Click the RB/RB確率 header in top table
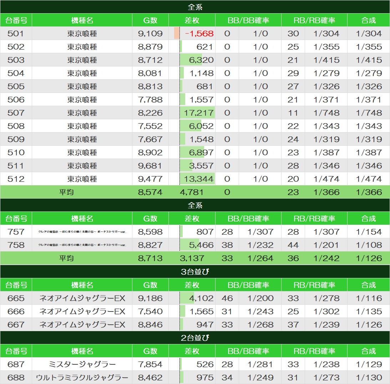The height and width of the screenshot is (384, 390). pos(314,20)
